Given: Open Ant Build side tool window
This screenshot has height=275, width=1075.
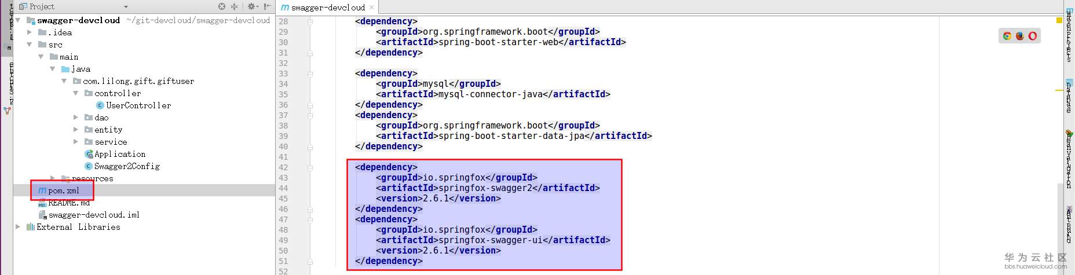Looking at the screenshot, I should click(1069, 225).
